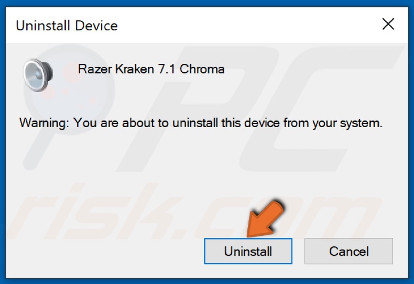Click the grey audio speaker graphic
This screenshot has height=284, width=414.
(x=38, y=75)
